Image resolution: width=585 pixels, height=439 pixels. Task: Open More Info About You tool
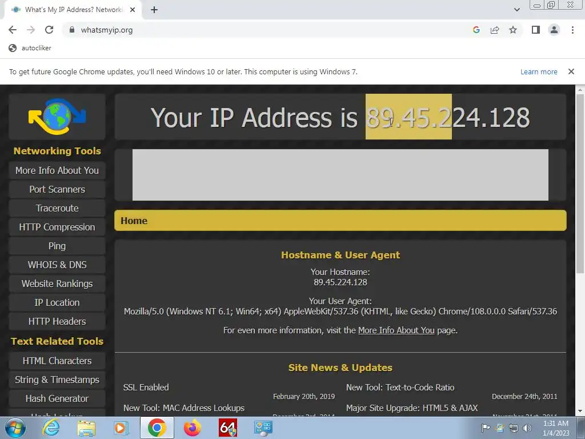click(x=57, y=170)
